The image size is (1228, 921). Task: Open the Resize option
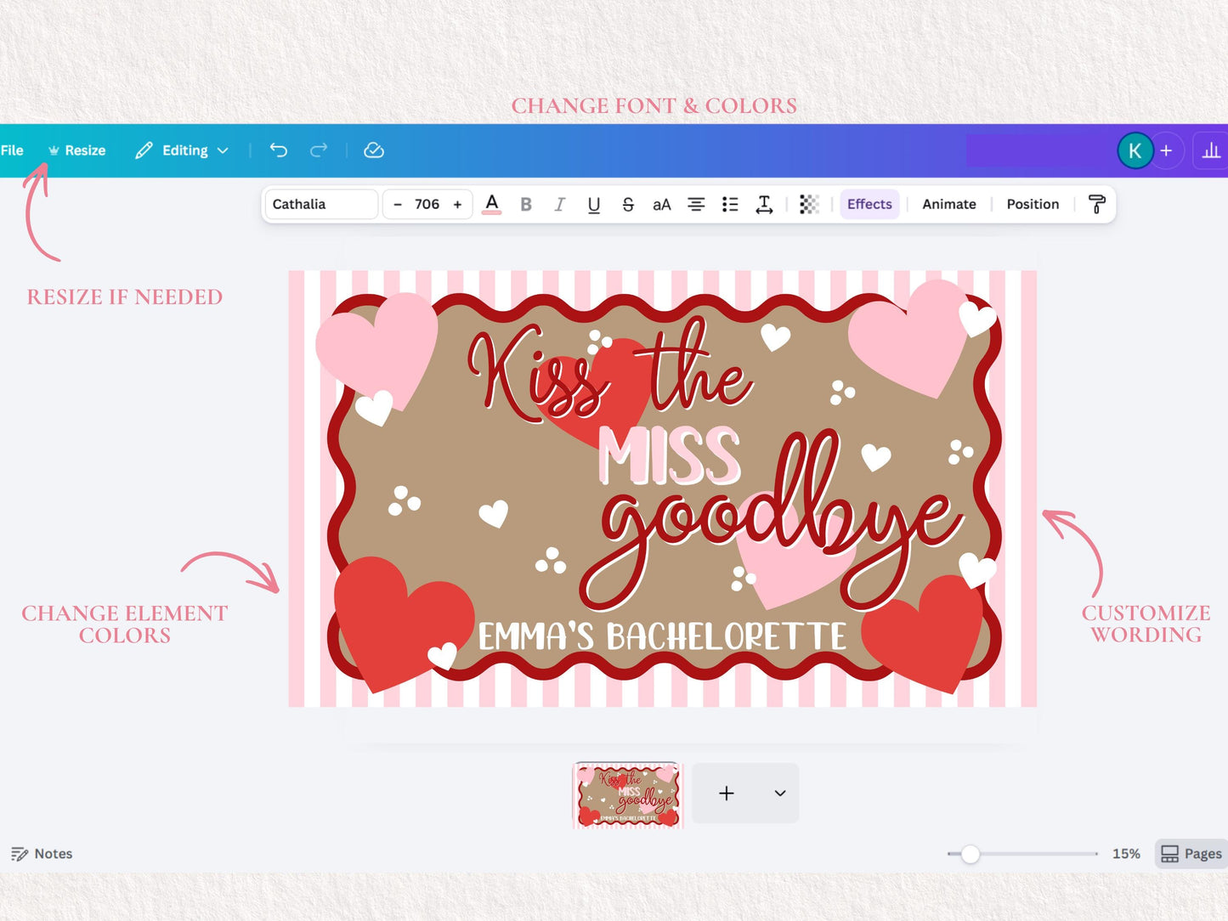coord(77,150)
